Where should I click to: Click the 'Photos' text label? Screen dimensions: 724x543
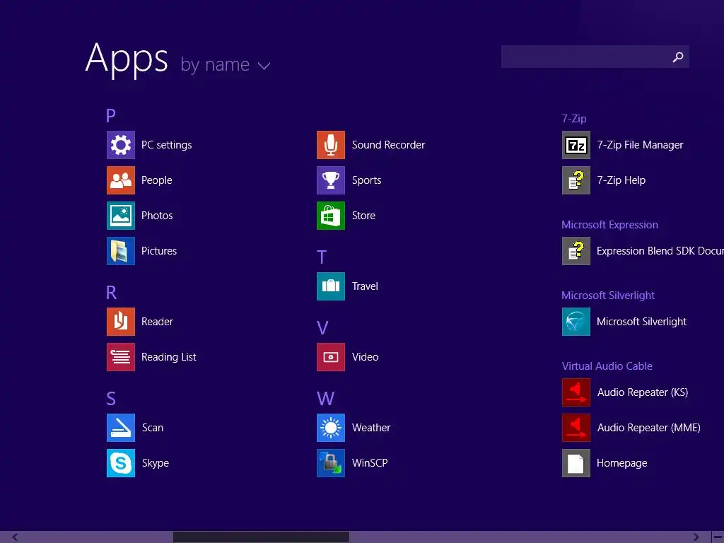pos(157,216)
